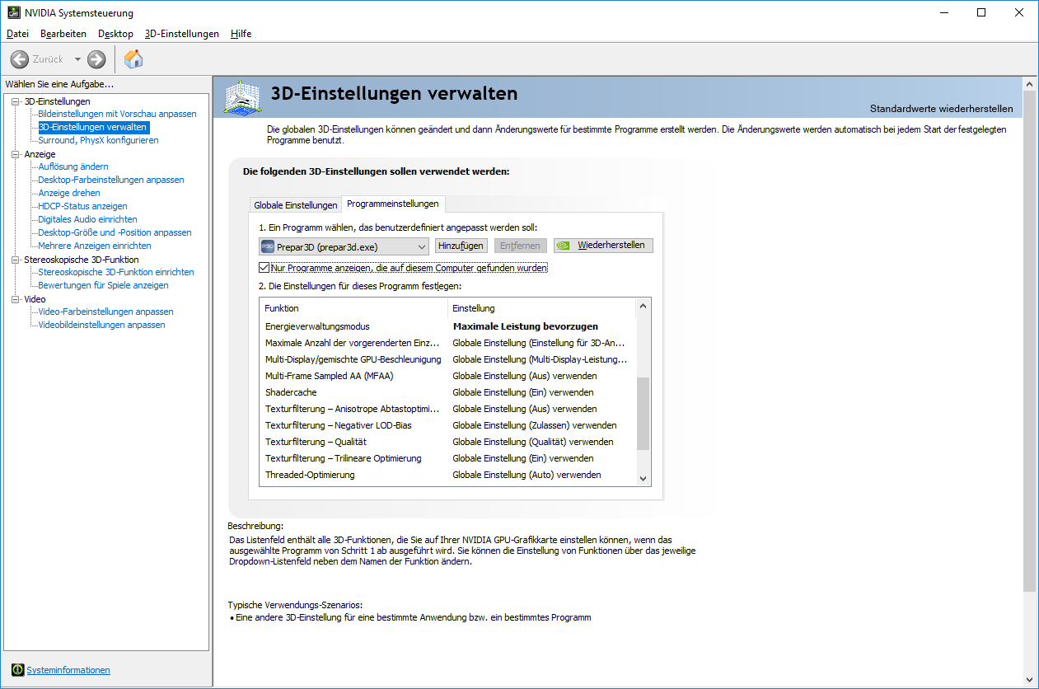Click the back arrow icon next to Zurück
Viewport: 1039px width, 689px height.
[20, 59]
